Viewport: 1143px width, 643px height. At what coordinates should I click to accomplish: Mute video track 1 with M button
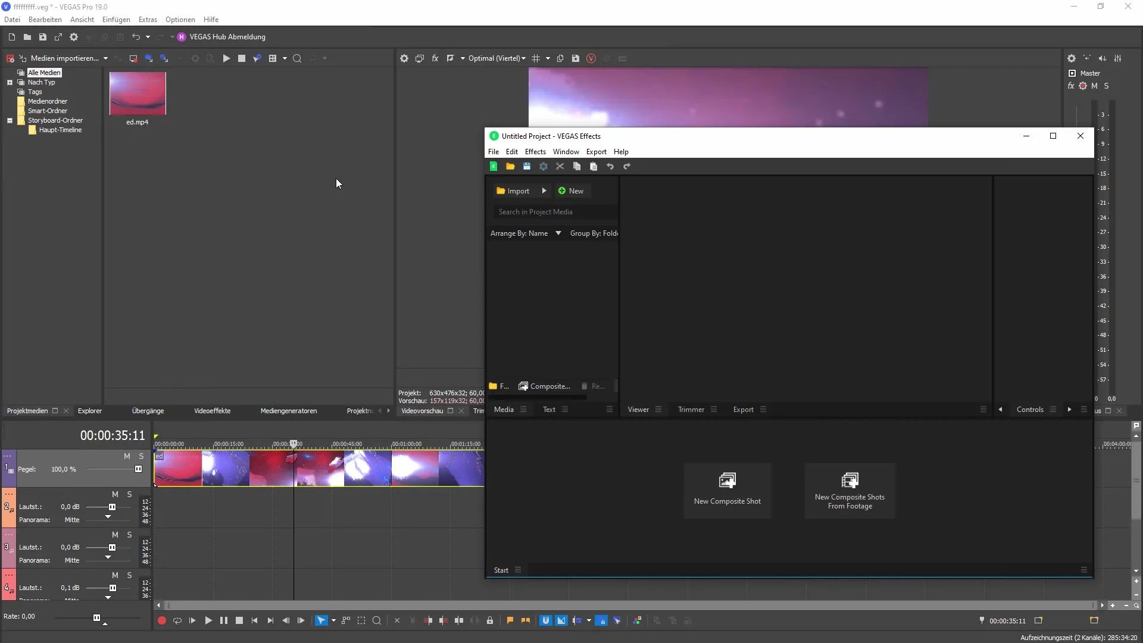(127, 456)
